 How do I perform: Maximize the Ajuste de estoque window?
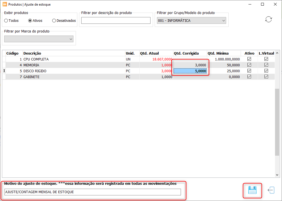pos(262,4)
